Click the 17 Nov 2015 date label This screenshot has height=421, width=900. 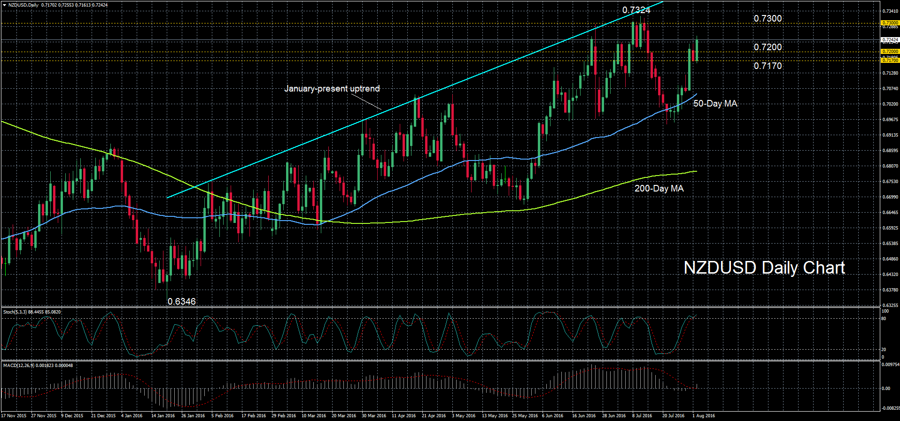click(14, 415)
